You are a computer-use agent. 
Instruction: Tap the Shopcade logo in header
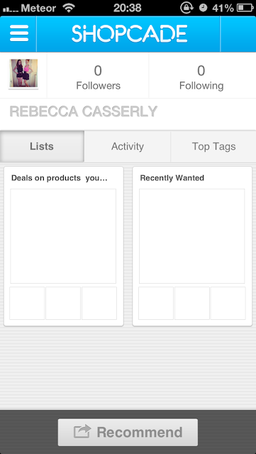(130, 33)
